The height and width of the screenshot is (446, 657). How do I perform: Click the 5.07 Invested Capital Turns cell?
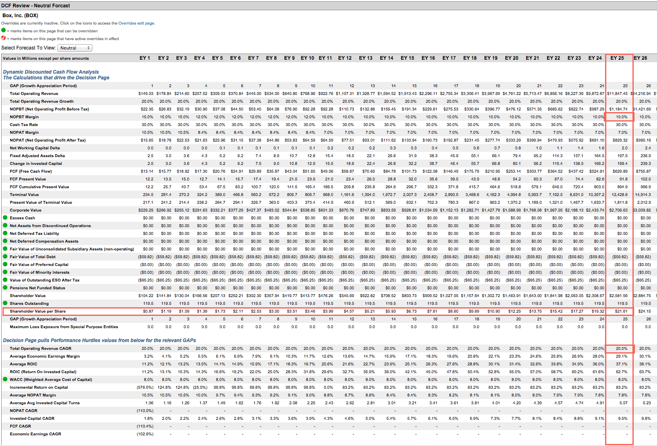tap(623, 403)
